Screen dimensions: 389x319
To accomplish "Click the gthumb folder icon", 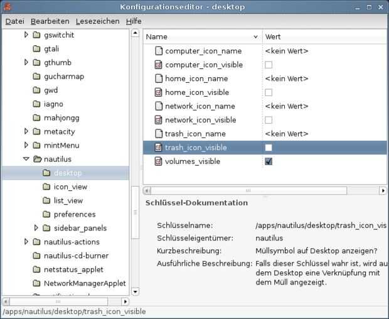I will coord(37,63).
